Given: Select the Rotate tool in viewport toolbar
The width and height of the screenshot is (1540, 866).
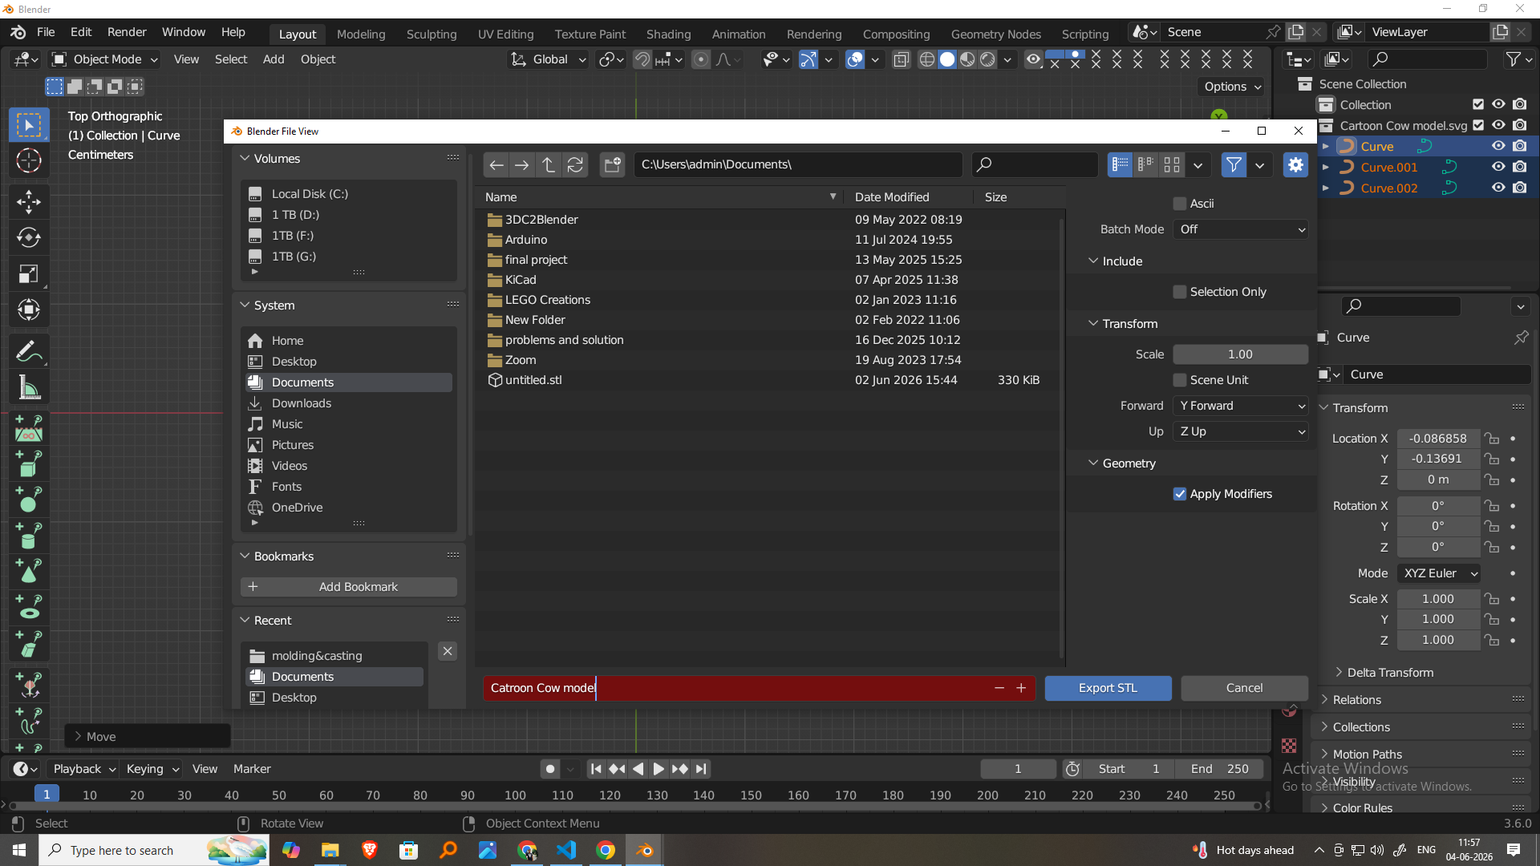Looking at the screenshot, I should 29,237.
